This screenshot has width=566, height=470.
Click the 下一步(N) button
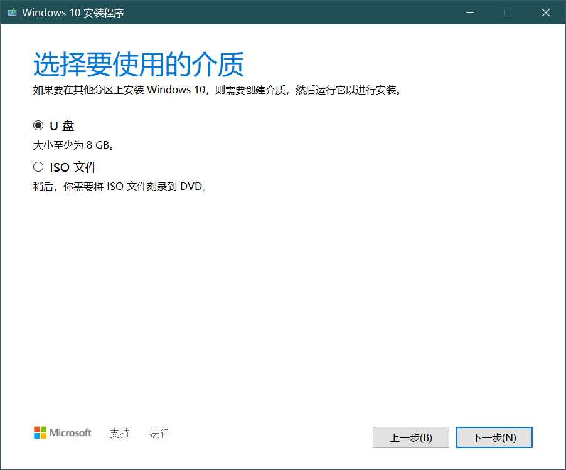[494, 437]
